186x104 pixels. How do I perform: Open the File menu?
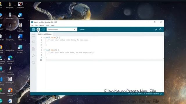point(32,25)
